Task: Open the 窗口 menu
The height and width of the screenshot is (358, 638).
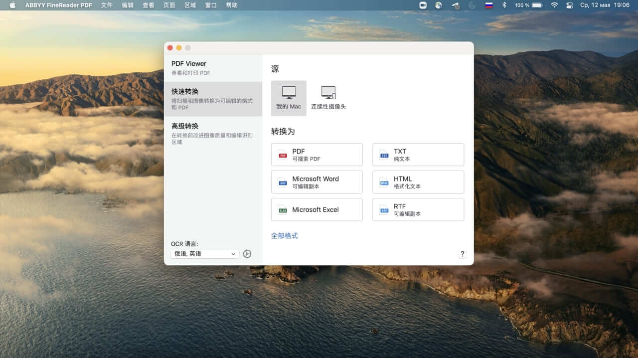Action: [x=211, y=5]
